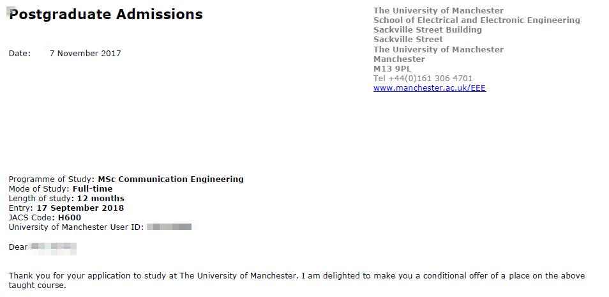Image resolution: width=609 pixels, height=297 pixels.
Task: Click the Tel +44(0)161 306 4701 line
Action: (423, 79)
